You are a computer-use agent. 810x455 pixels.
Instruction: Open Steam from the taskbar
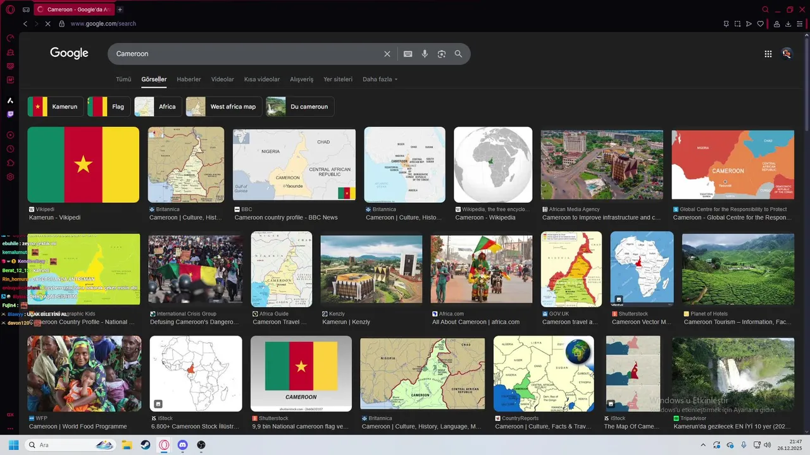tap(145, 445)
